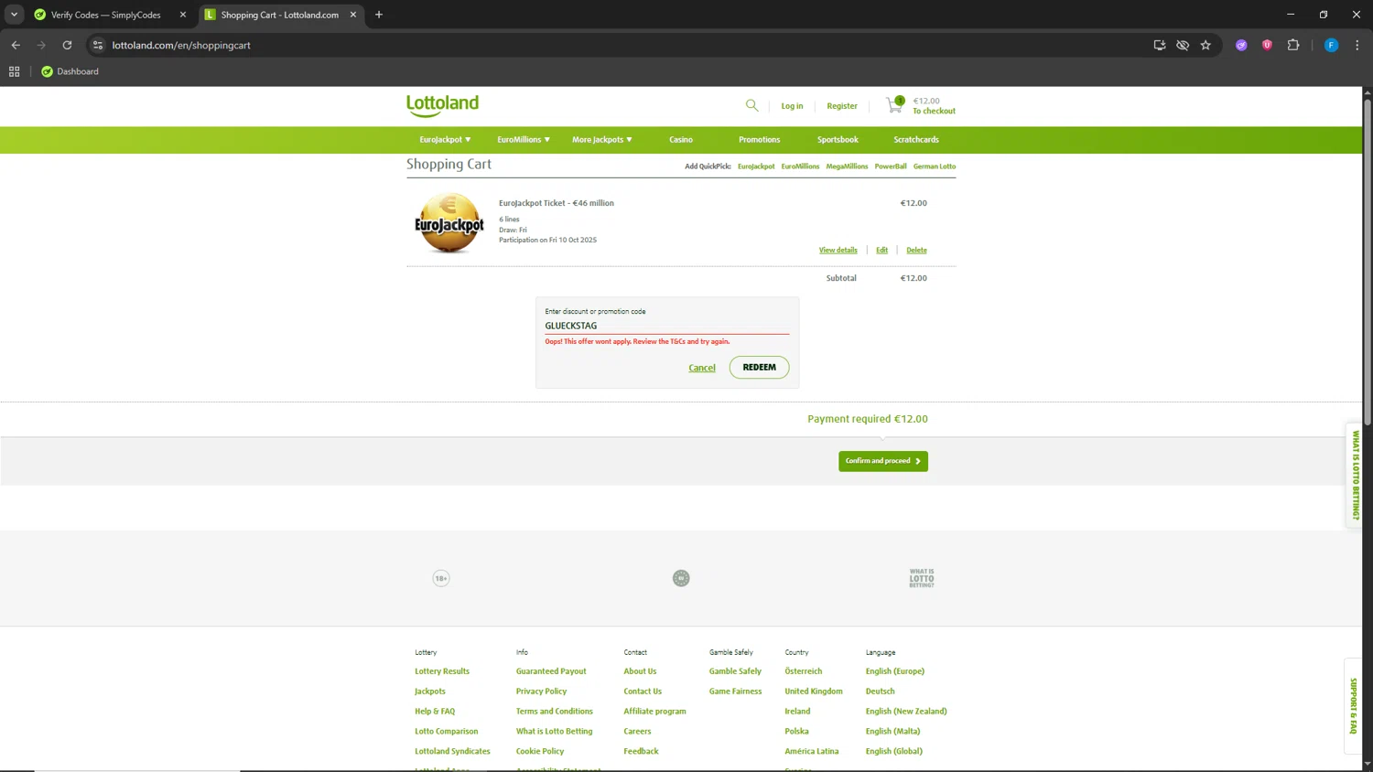
Task: Bookmark this page with the star icon
Action: point(1205,45)
